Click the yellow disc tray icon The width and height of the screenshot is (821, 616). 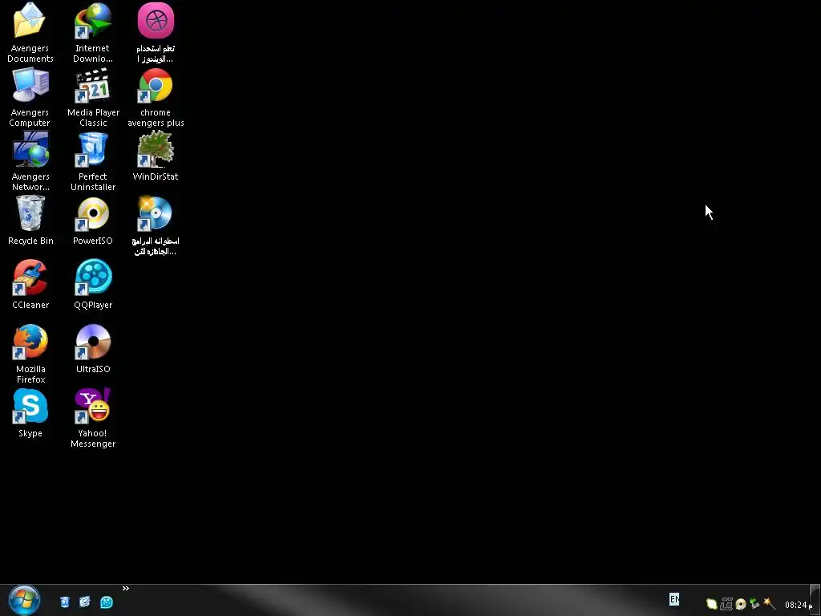[x=740, y=604]
